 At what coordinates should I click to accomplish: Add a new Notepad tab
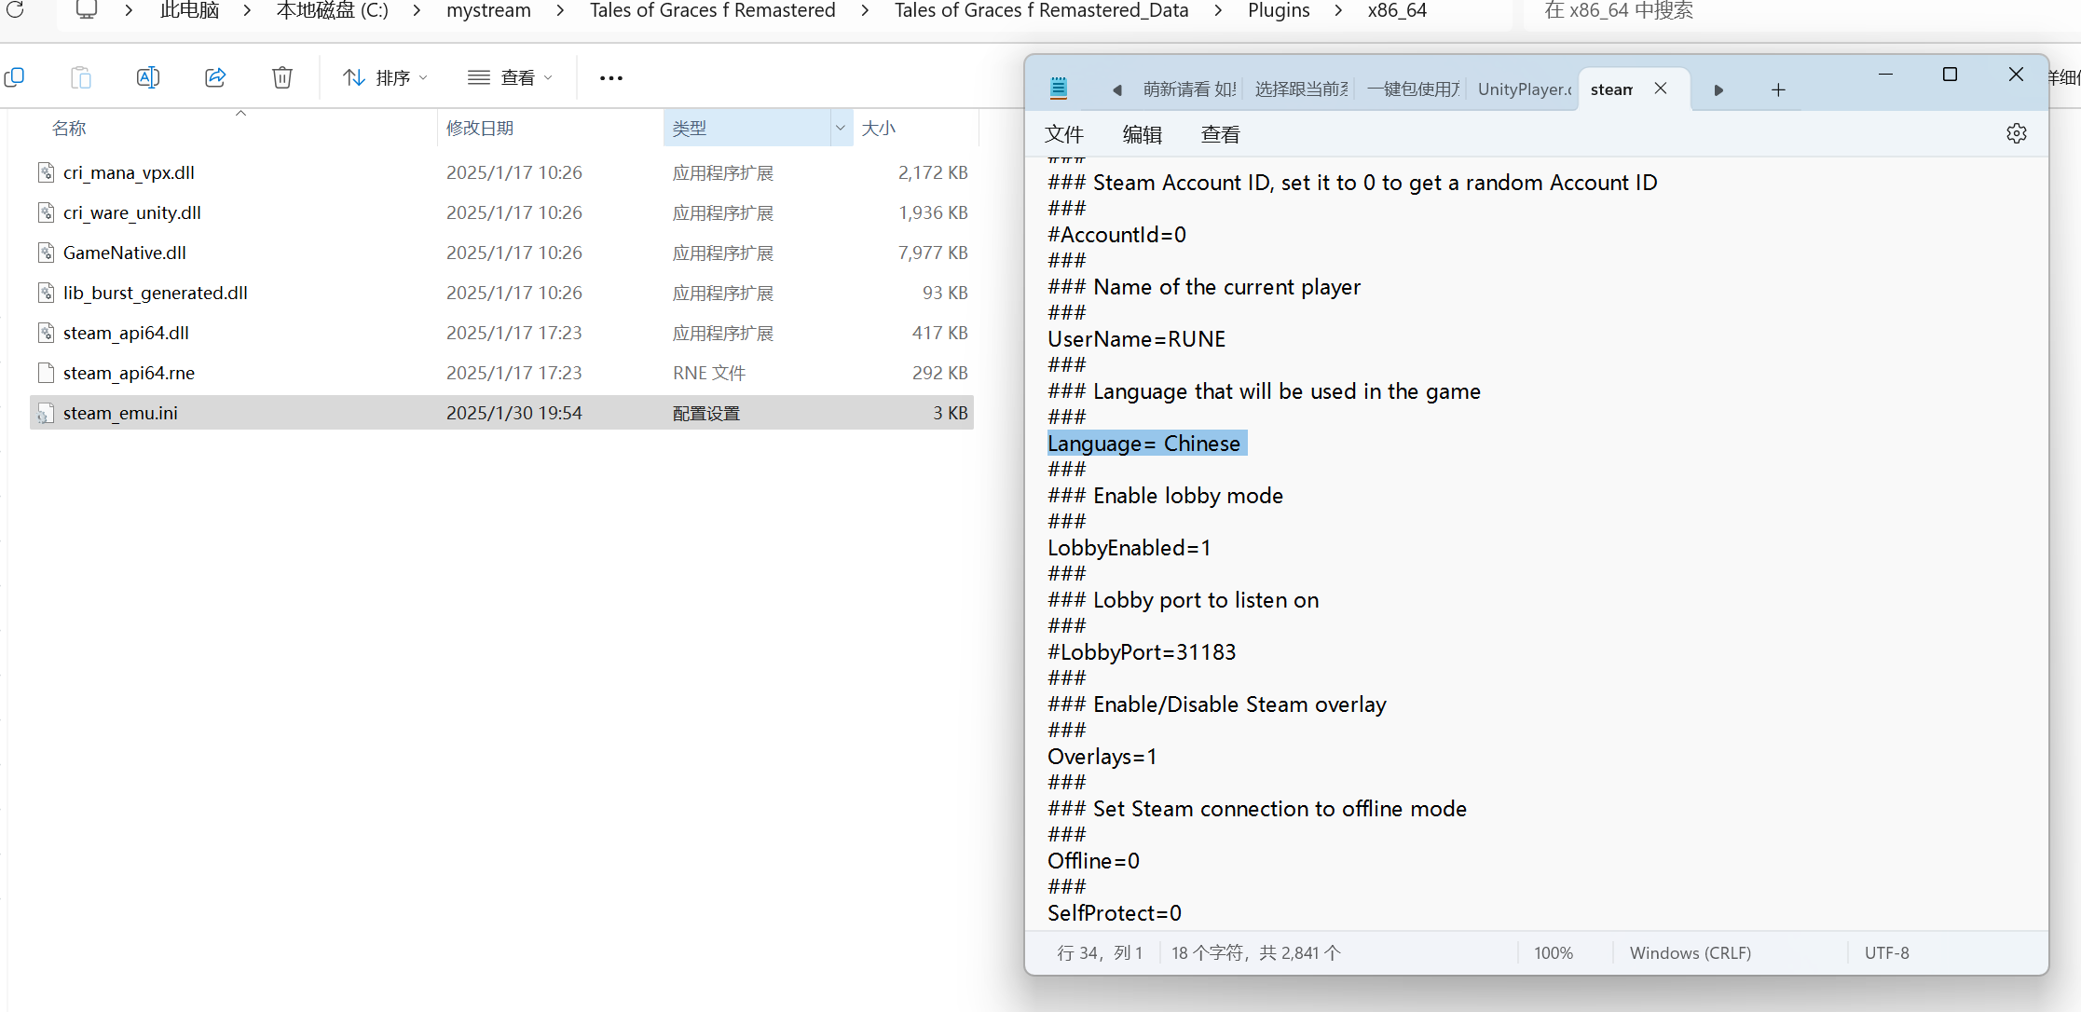[1778, 89]
